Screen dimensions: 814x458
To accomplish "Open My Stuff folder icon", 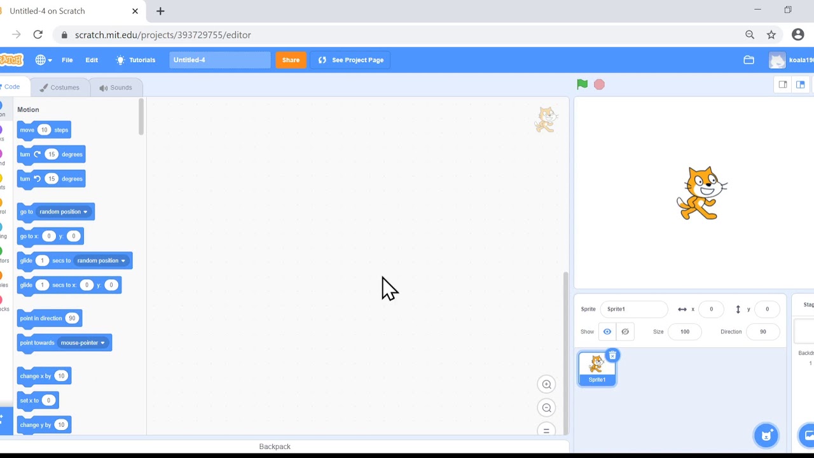I will click(748, 60).
